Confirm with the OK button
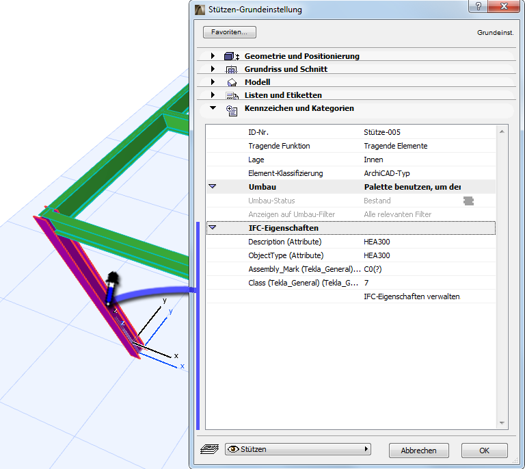 tap(484, 451)
